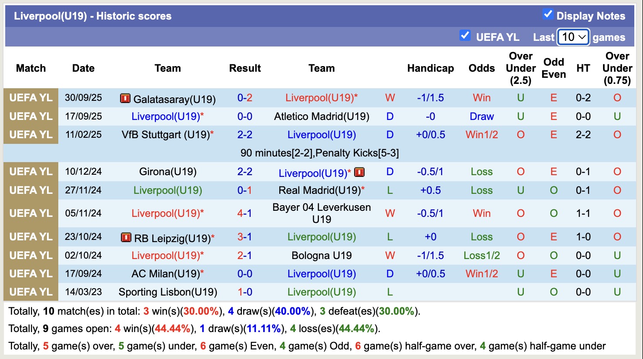The height and width of the screenshot is (359, 643).
Task: Click red card icon beside RB Leipzig(U19)
Action: (x=126, y=238)
